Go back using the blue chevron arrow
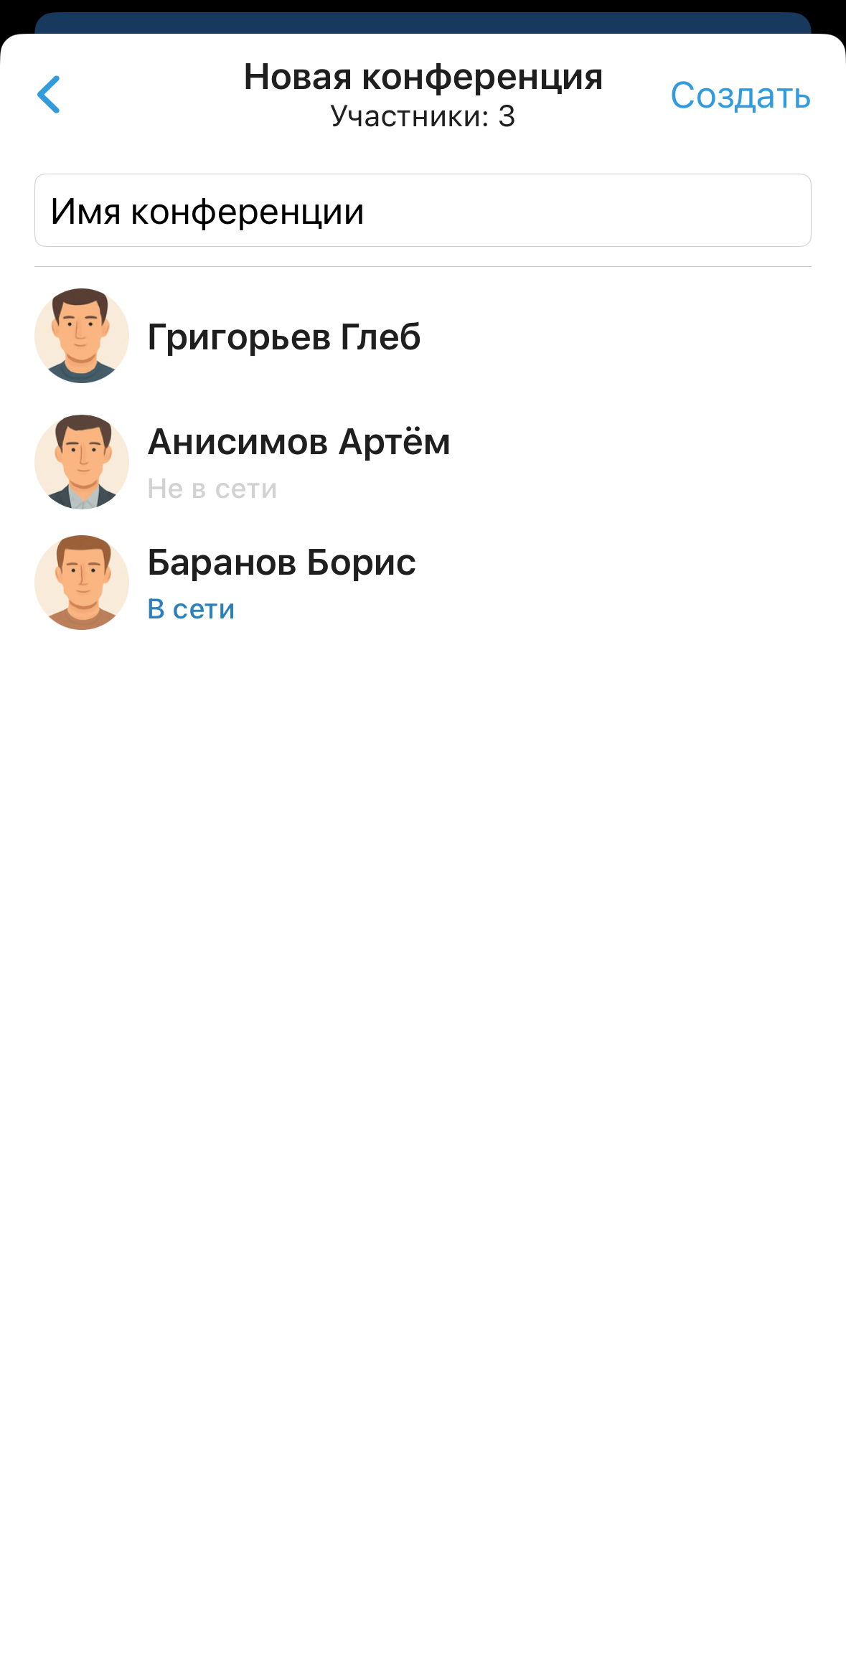 tap(49, 95)
